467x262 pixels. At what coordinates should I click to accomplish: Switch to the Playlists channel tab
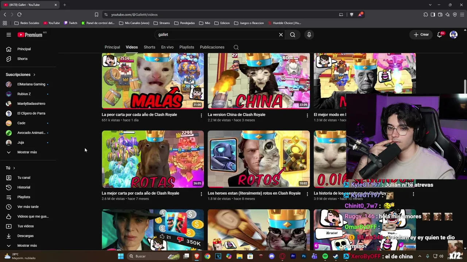[187, 47]
